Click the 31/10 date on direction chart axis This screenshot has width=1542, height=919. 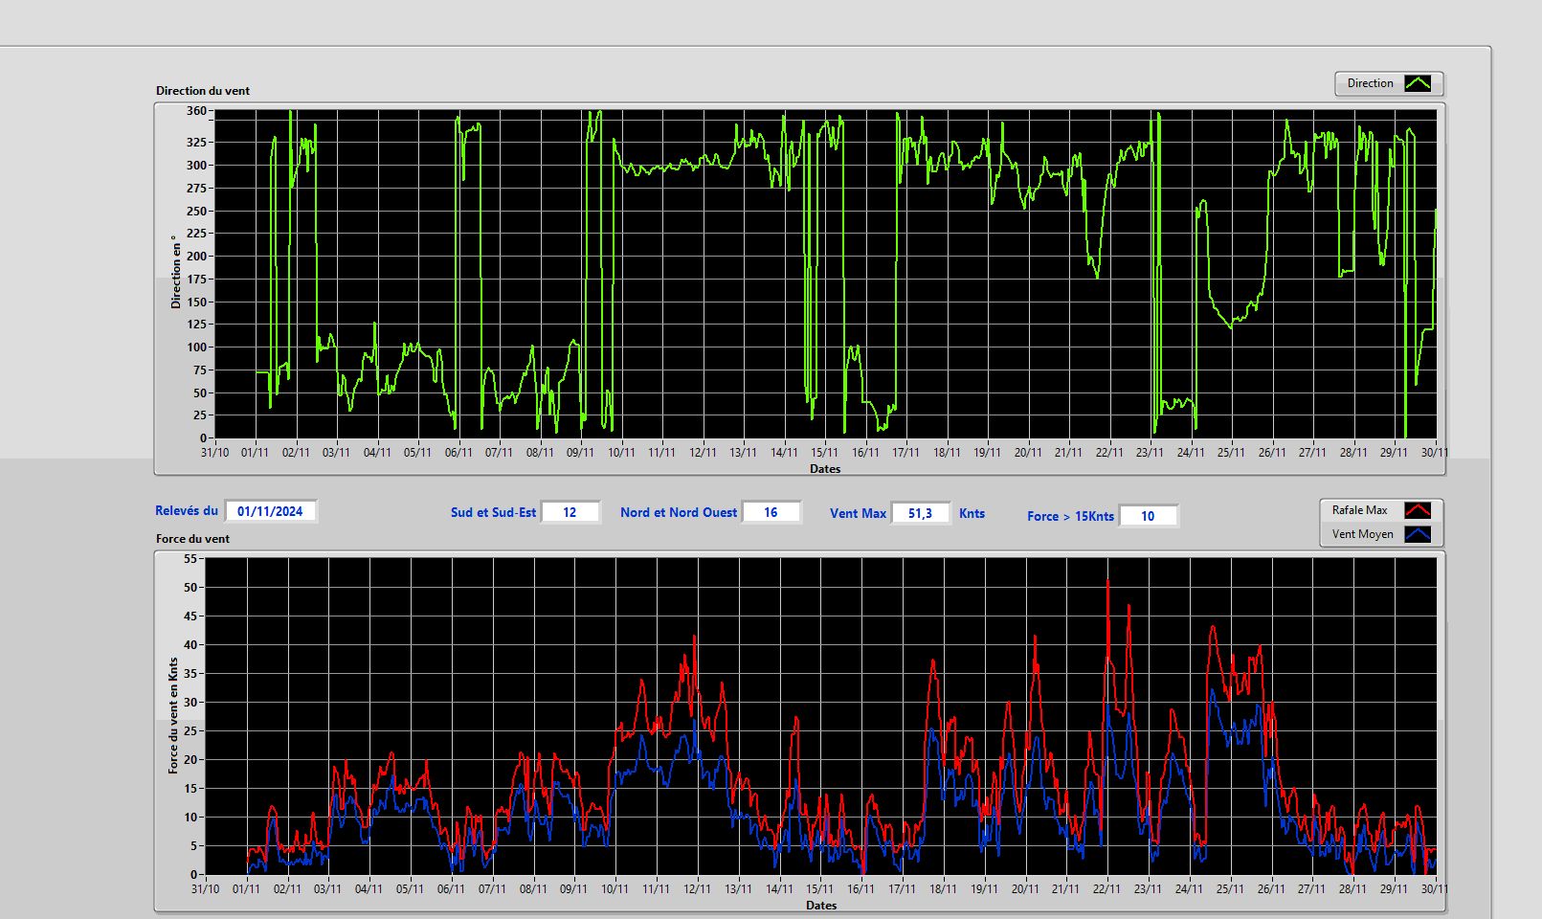pos(214,453)
